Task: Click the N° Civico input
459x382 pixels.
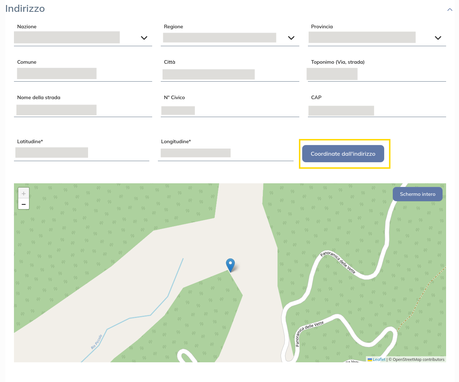Action: click(229, 110)
